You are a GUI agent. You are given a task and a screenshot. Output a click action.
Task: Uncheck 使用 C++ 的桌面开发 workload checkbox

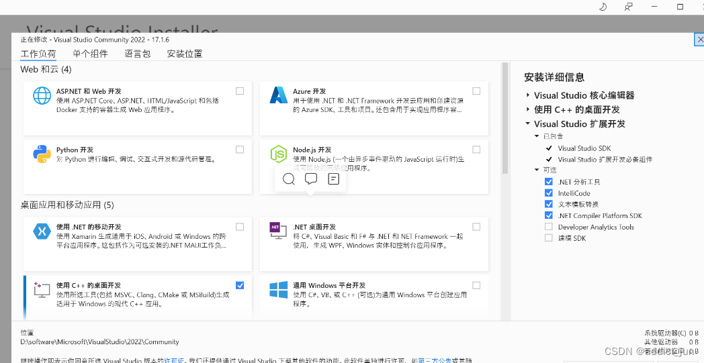click(x=240, y=285)
